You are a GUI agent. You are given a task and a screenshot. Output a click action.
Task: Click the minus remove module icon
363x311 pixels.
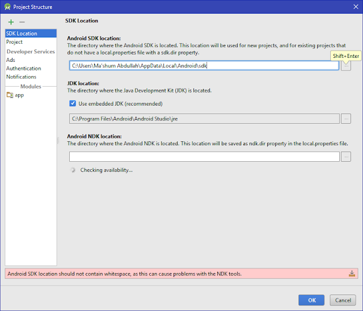click(x=22, y=22)
